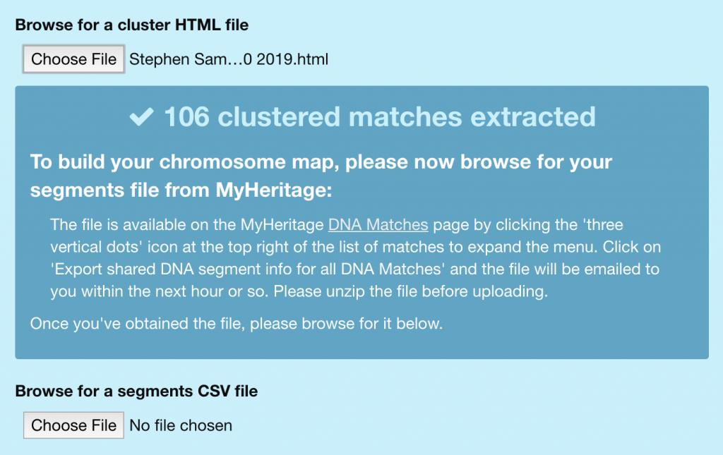Click the "segments file from MyHeritage:" heading line
Screen dimensions: 723x455
tap(181, 190)
